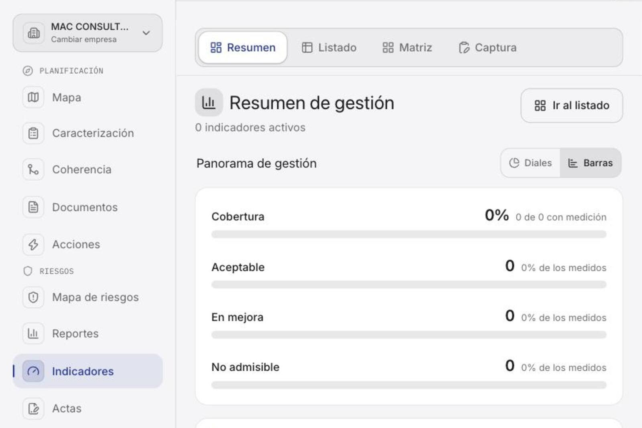Click the Coherencia label in sidebar
Image resolution: width=642 pixels, height=428 pixels.
pyautogui.click(x=82, y=170)
